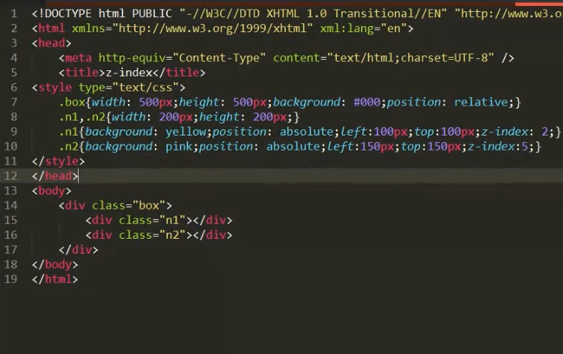
Task: Click line number 19 in the gutter
Action: [10, 279]
